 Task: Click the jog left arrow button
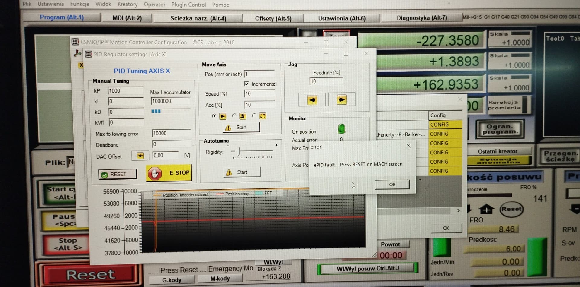pos(312,100)
